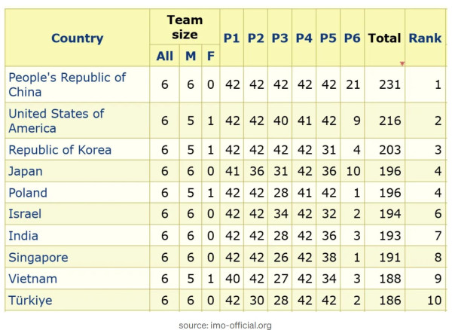Sort by the P6 column header
Image resolution: width=452 pixels, height=330 pixels.
click(353, 38)
